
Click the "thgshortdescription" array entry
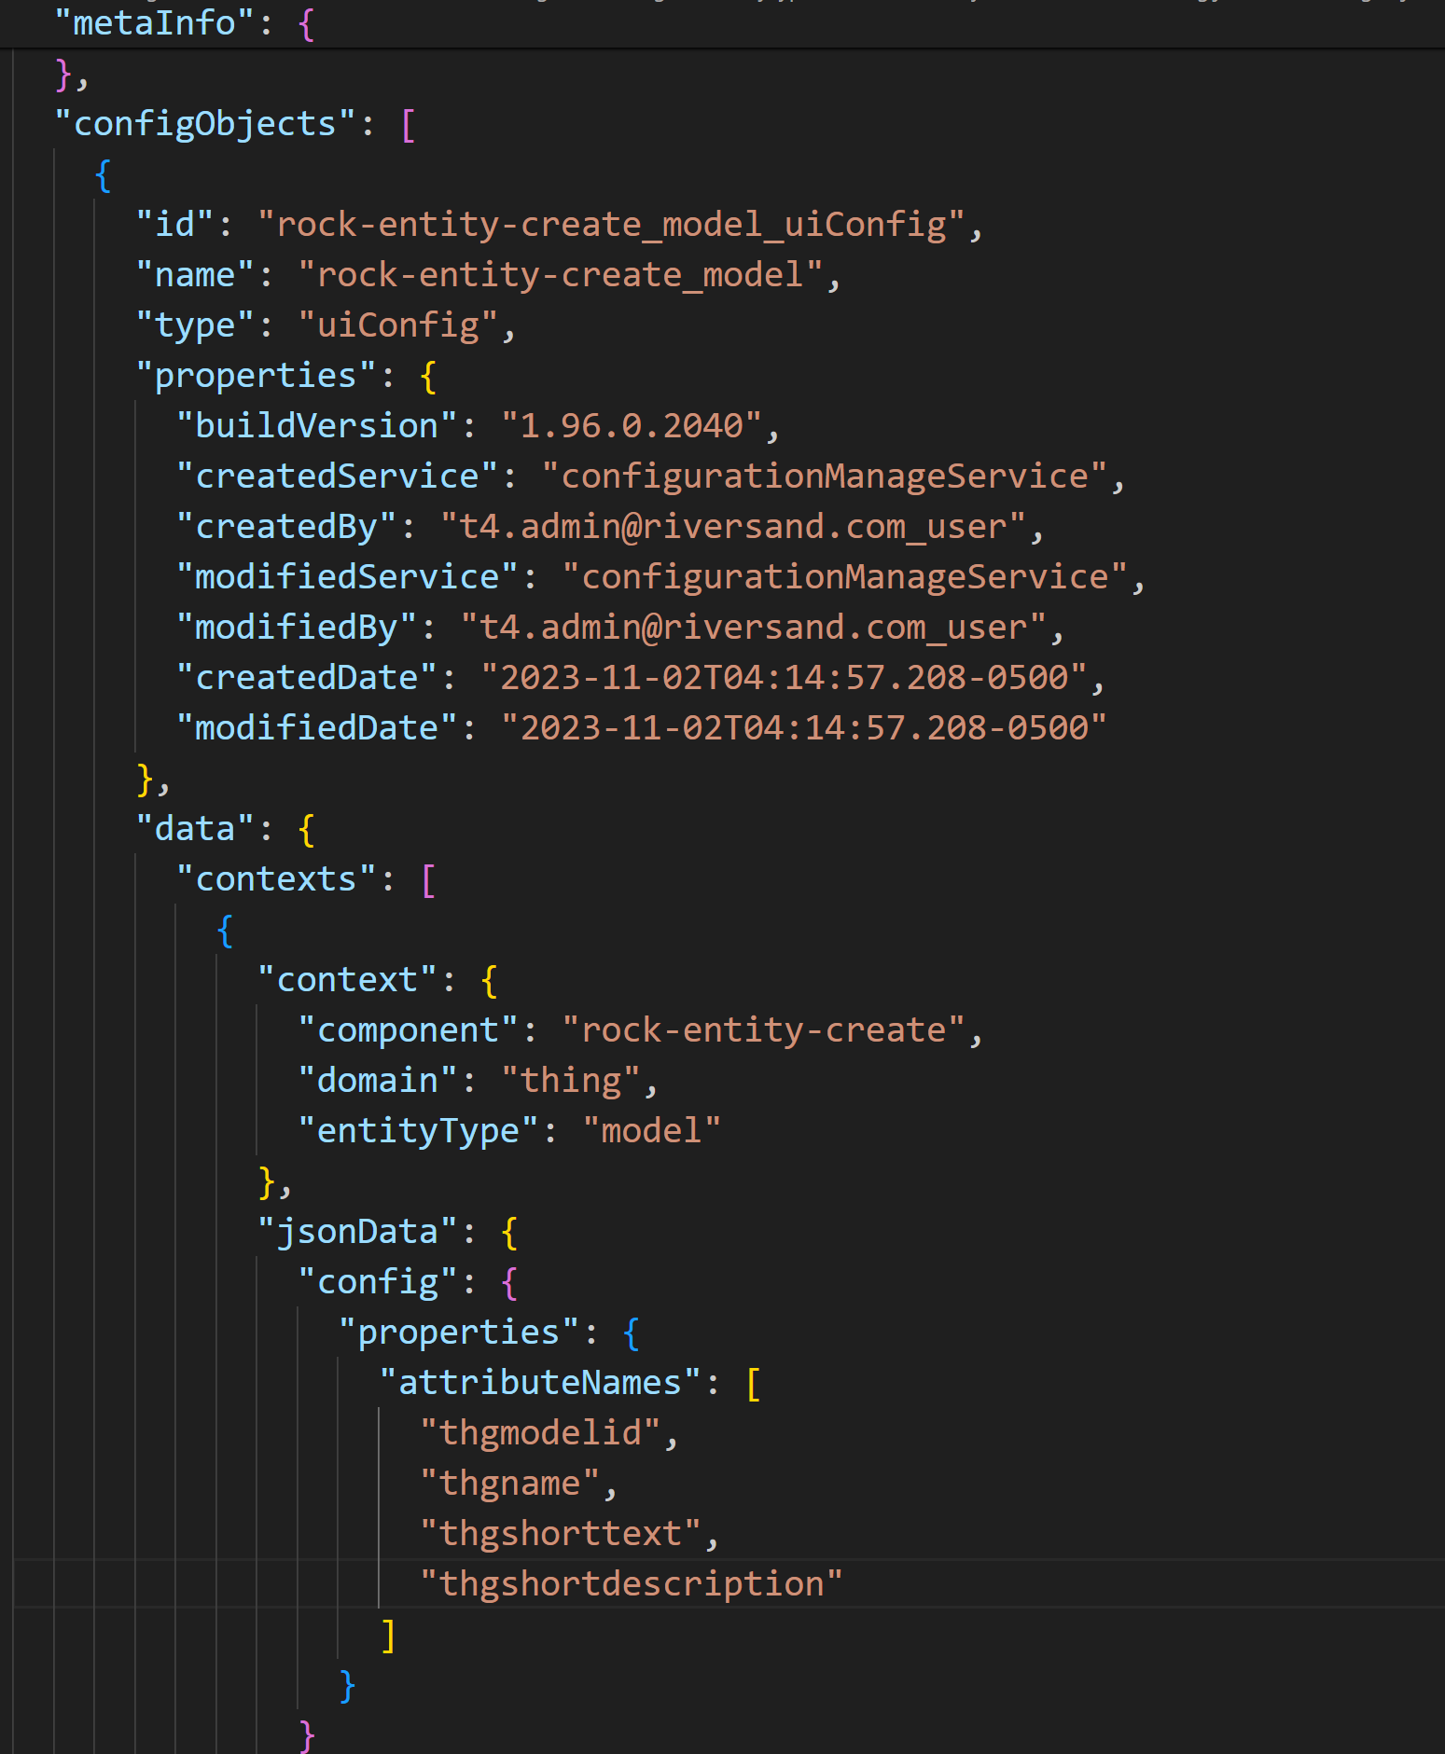[x=632, y=1584]
